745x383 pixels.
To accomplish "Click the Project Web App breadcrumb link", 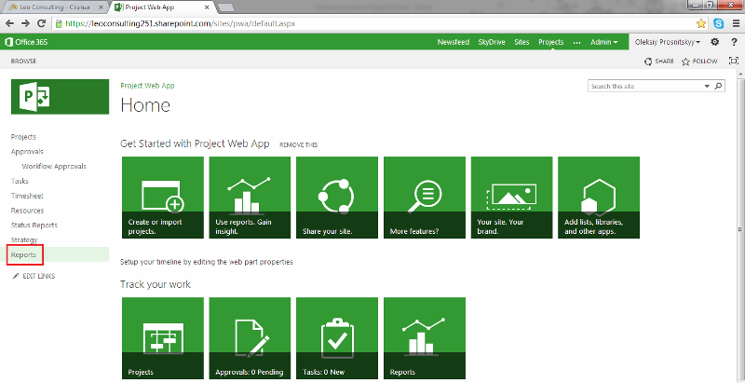I will click(x=147, y=86).
